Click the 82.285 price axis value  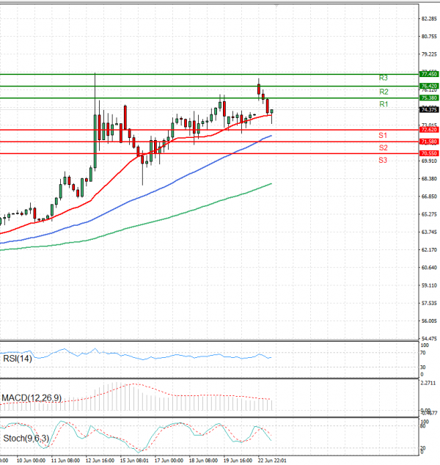[429, 18]
